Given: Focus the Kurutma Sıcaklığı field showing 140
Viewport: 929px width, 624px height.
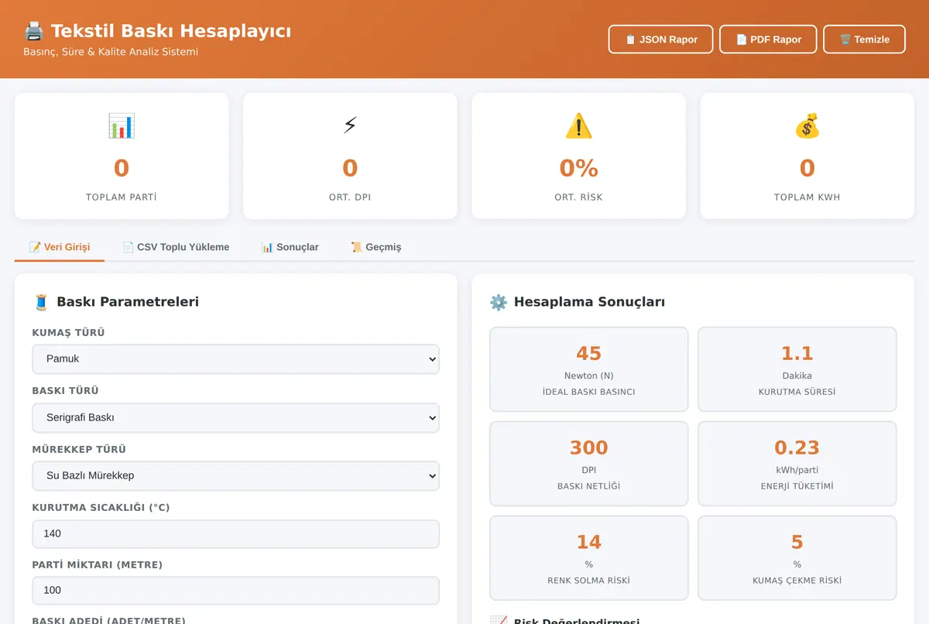Looking at the screenshot, I should [x=235, y=533].
